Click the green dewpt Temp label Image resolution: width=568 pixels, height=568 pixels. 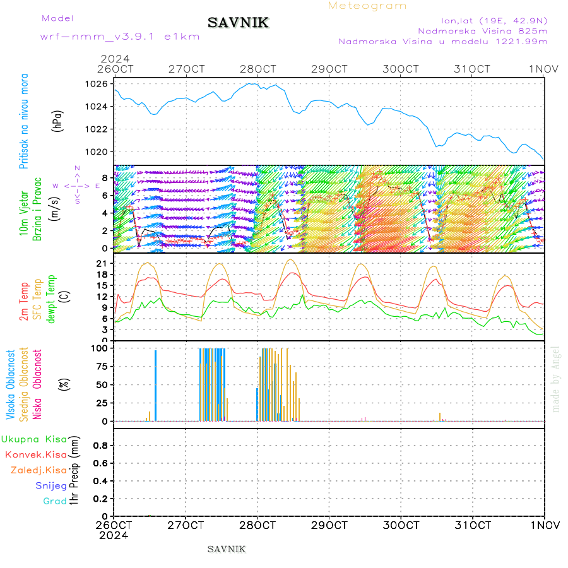(50, 299)
